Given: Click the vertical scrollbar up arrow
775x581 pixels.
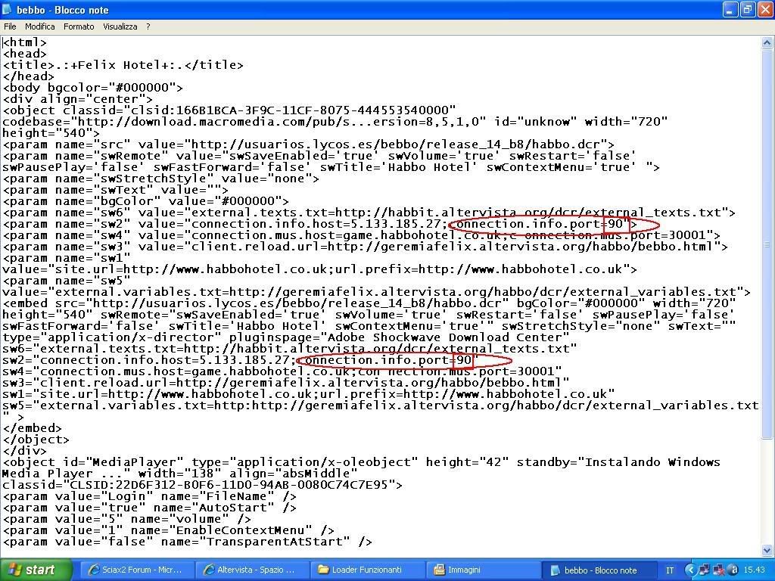Looking at the screenshot, I should pyautogui.click(x=767, y=43).
